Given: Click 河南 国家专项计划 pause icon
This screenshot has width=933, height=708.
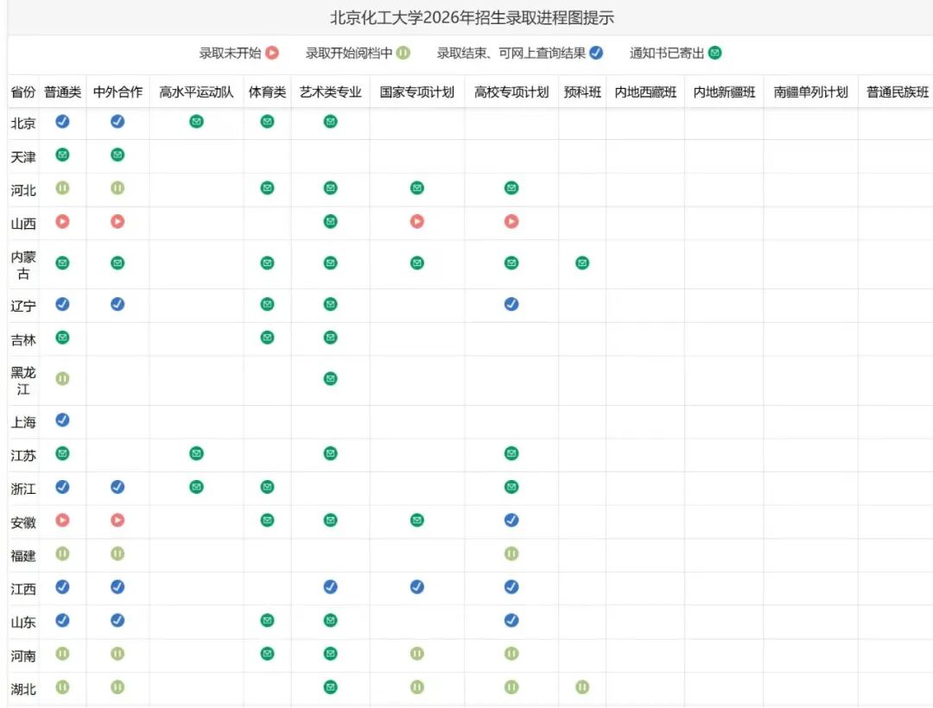Looking at the screenshot, I should [417, 654].
